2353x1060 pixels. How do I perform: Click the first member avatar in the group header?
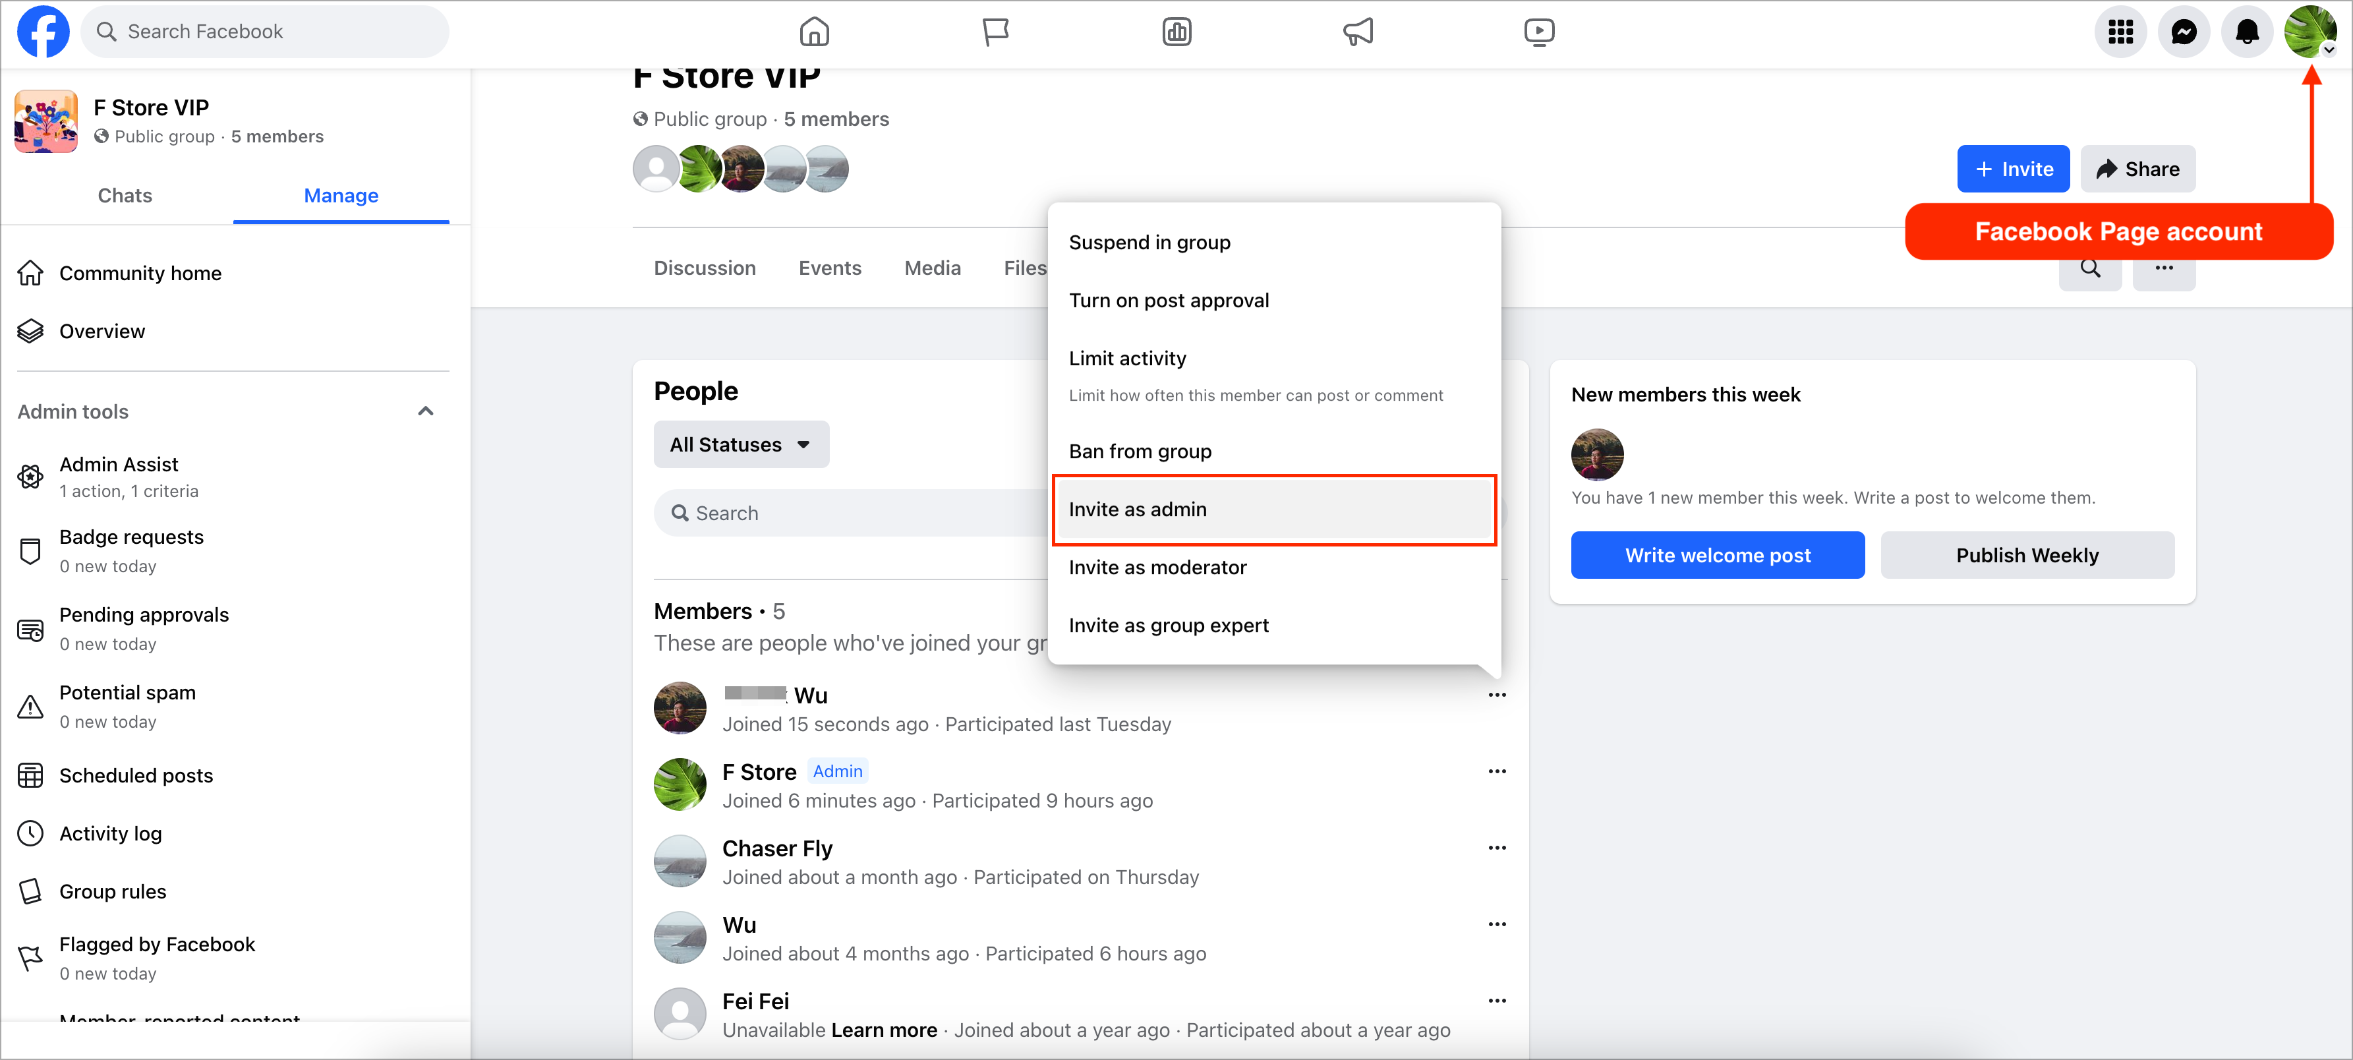coord(656,169)
